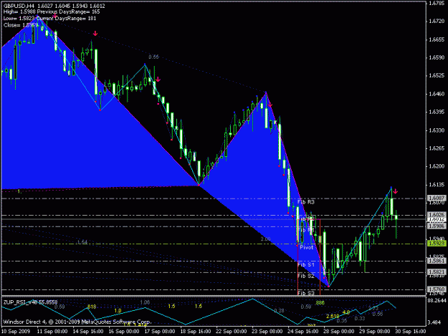This screenshot has width=448, height=336.
Task: Click the '16 Sep 00:00' time axis label
Action: coord(124,332)
